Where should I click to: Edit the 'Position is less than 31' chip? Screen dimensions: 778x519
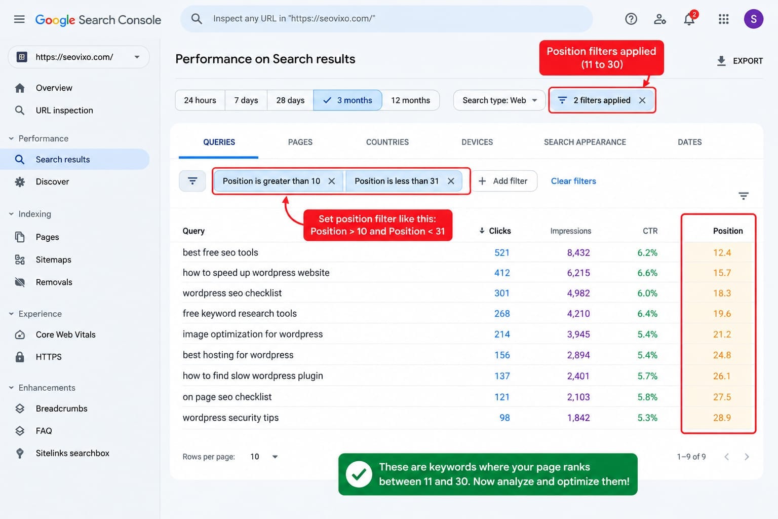pyautogui.click(x=397, y=181)
